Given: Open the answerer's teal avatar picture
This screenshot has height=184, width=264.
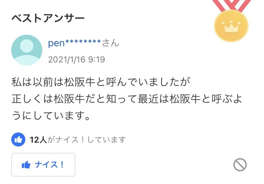Looking at the screenshot, I should click(x=27, y=50).
